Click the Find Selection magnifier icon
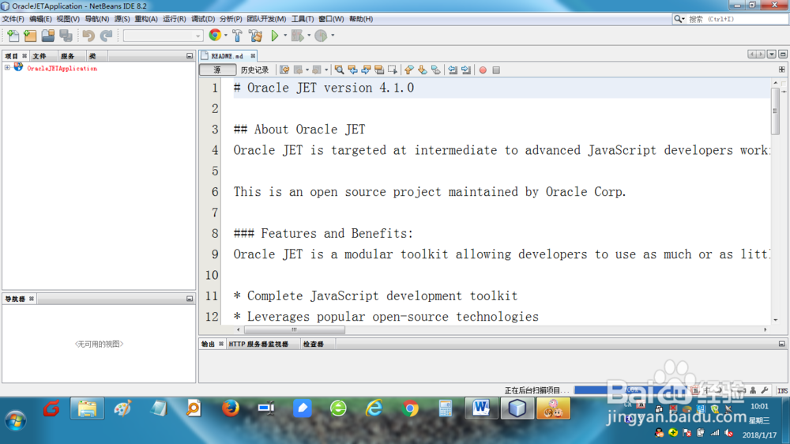The width and height of the screenshot is (790, 444). pyautogui.click(x=340, y=70)
